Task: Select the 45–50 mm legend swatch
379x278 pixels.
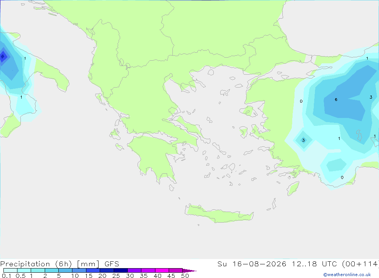Action: point(175,270)
